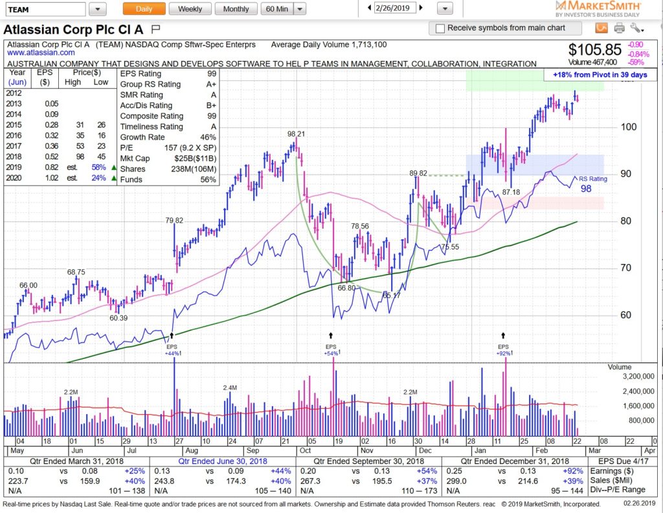Click the Acc/Dis Rating row
The height and width of the screenshot is (513, 663).
168,105
